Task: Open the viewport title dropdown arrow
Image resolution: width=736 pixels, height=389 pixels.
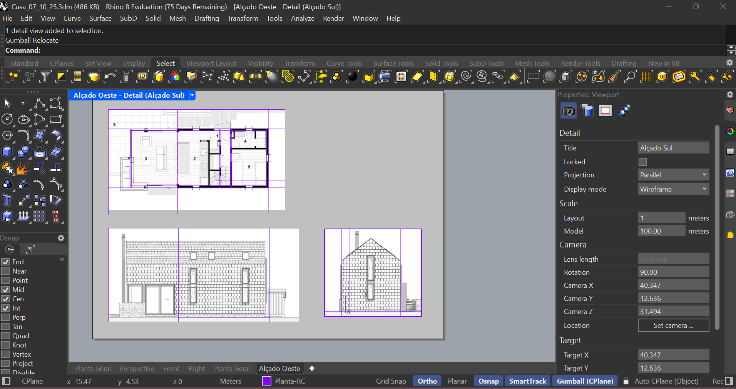Action: pyautogui.click(x=192, y=95)
